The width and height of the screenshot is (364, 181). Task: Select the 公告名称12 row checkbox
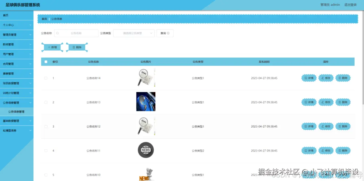click(46, 126)
